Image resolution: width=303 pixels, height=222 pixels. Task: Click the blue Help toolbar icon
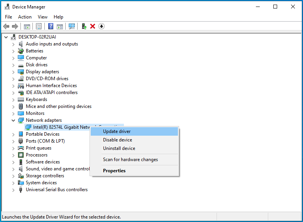pos(51,26)
